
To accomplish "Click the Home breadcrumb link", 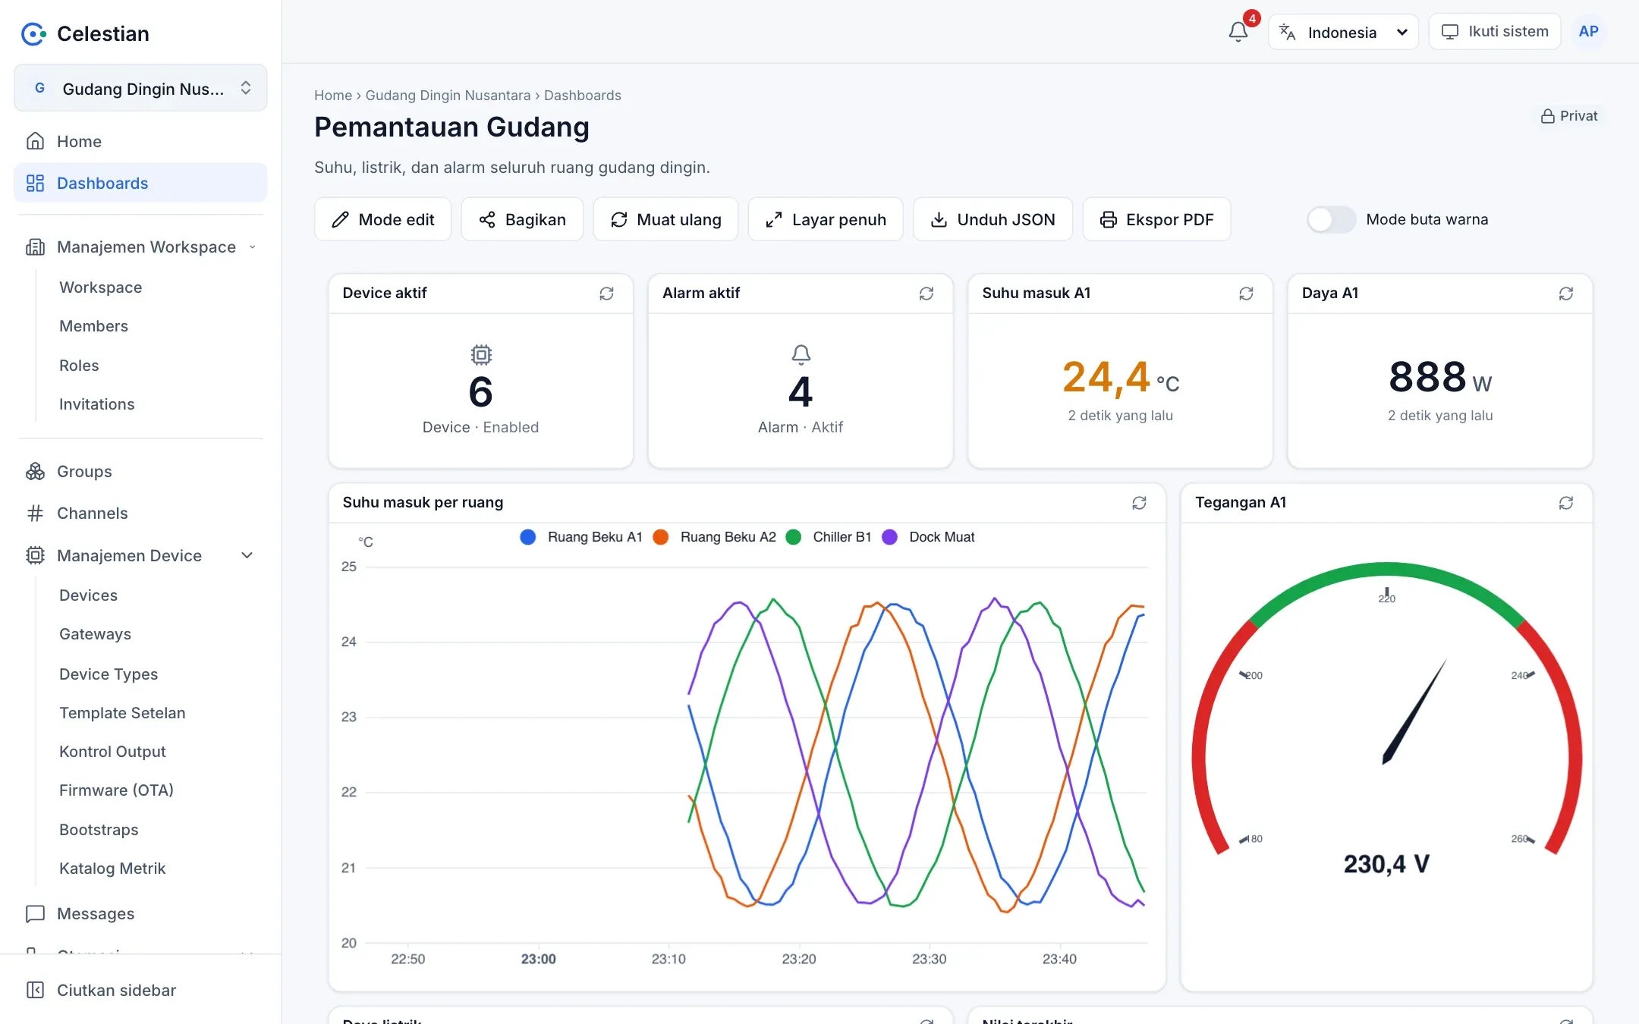I will [333, 96].
